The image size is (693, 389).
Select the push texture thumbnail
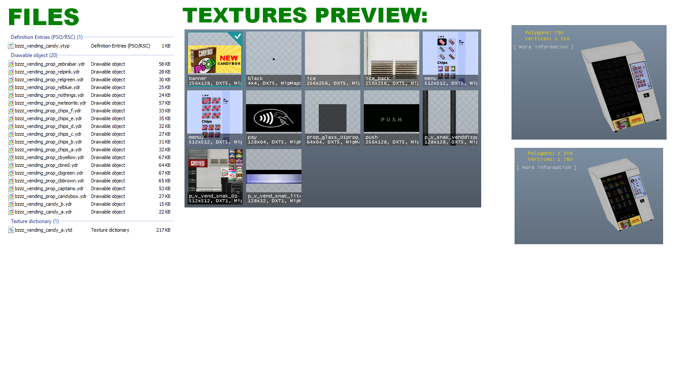click(x=392, y=118)
